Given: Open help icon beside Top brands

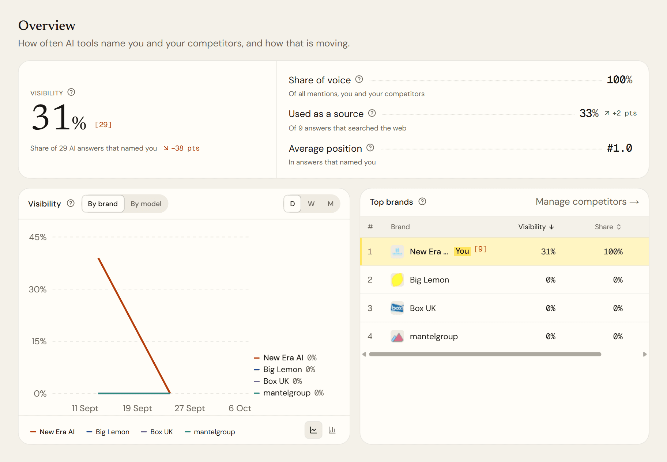Looking at the screenshot, I should point(422,201).
